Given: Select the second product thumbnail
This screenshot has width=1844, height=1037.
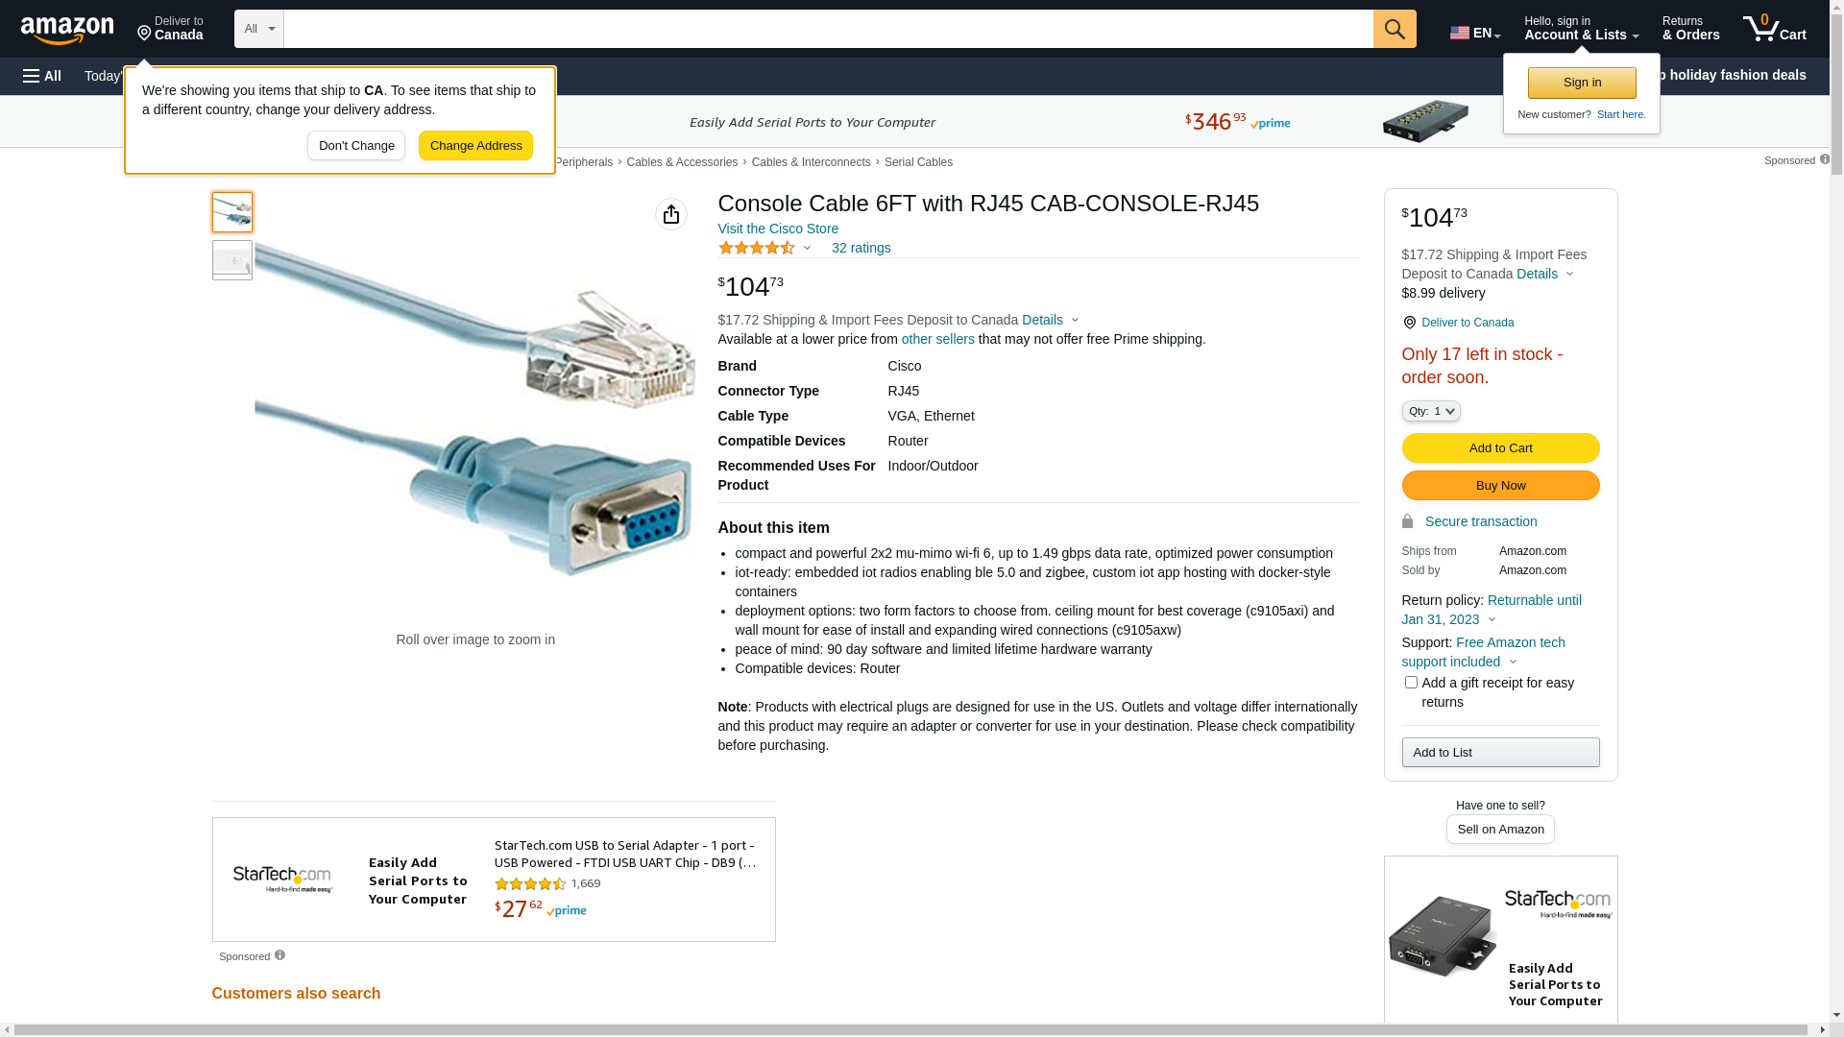Looking at the screenshot, I should click(x=232, y=260).
